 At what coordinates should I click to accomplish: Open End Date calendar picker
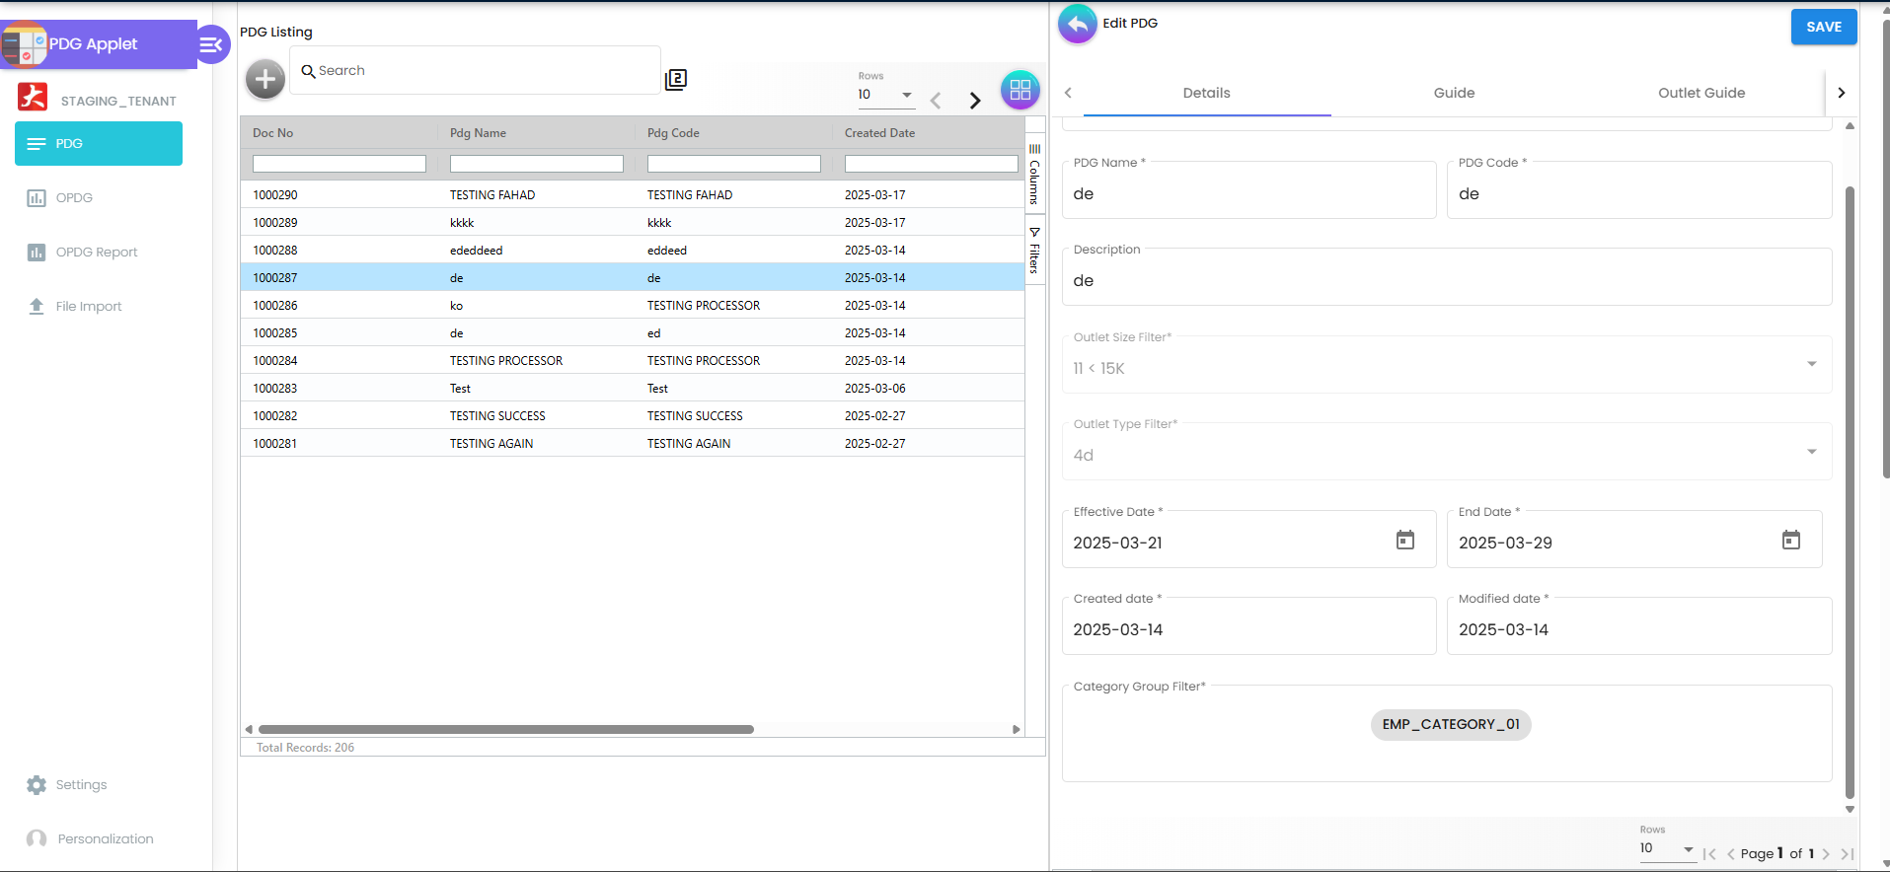click(x=1790, y=540)
